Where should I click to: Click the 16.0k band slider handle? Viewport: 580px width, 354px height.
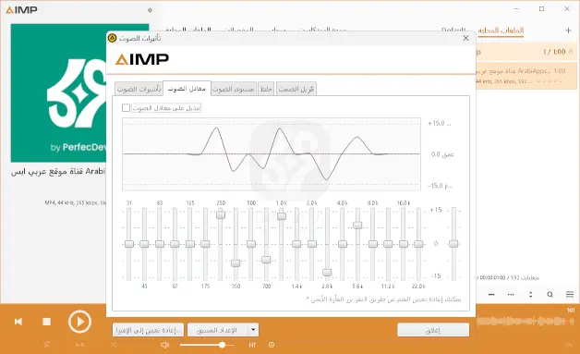(x=404, y=244)
